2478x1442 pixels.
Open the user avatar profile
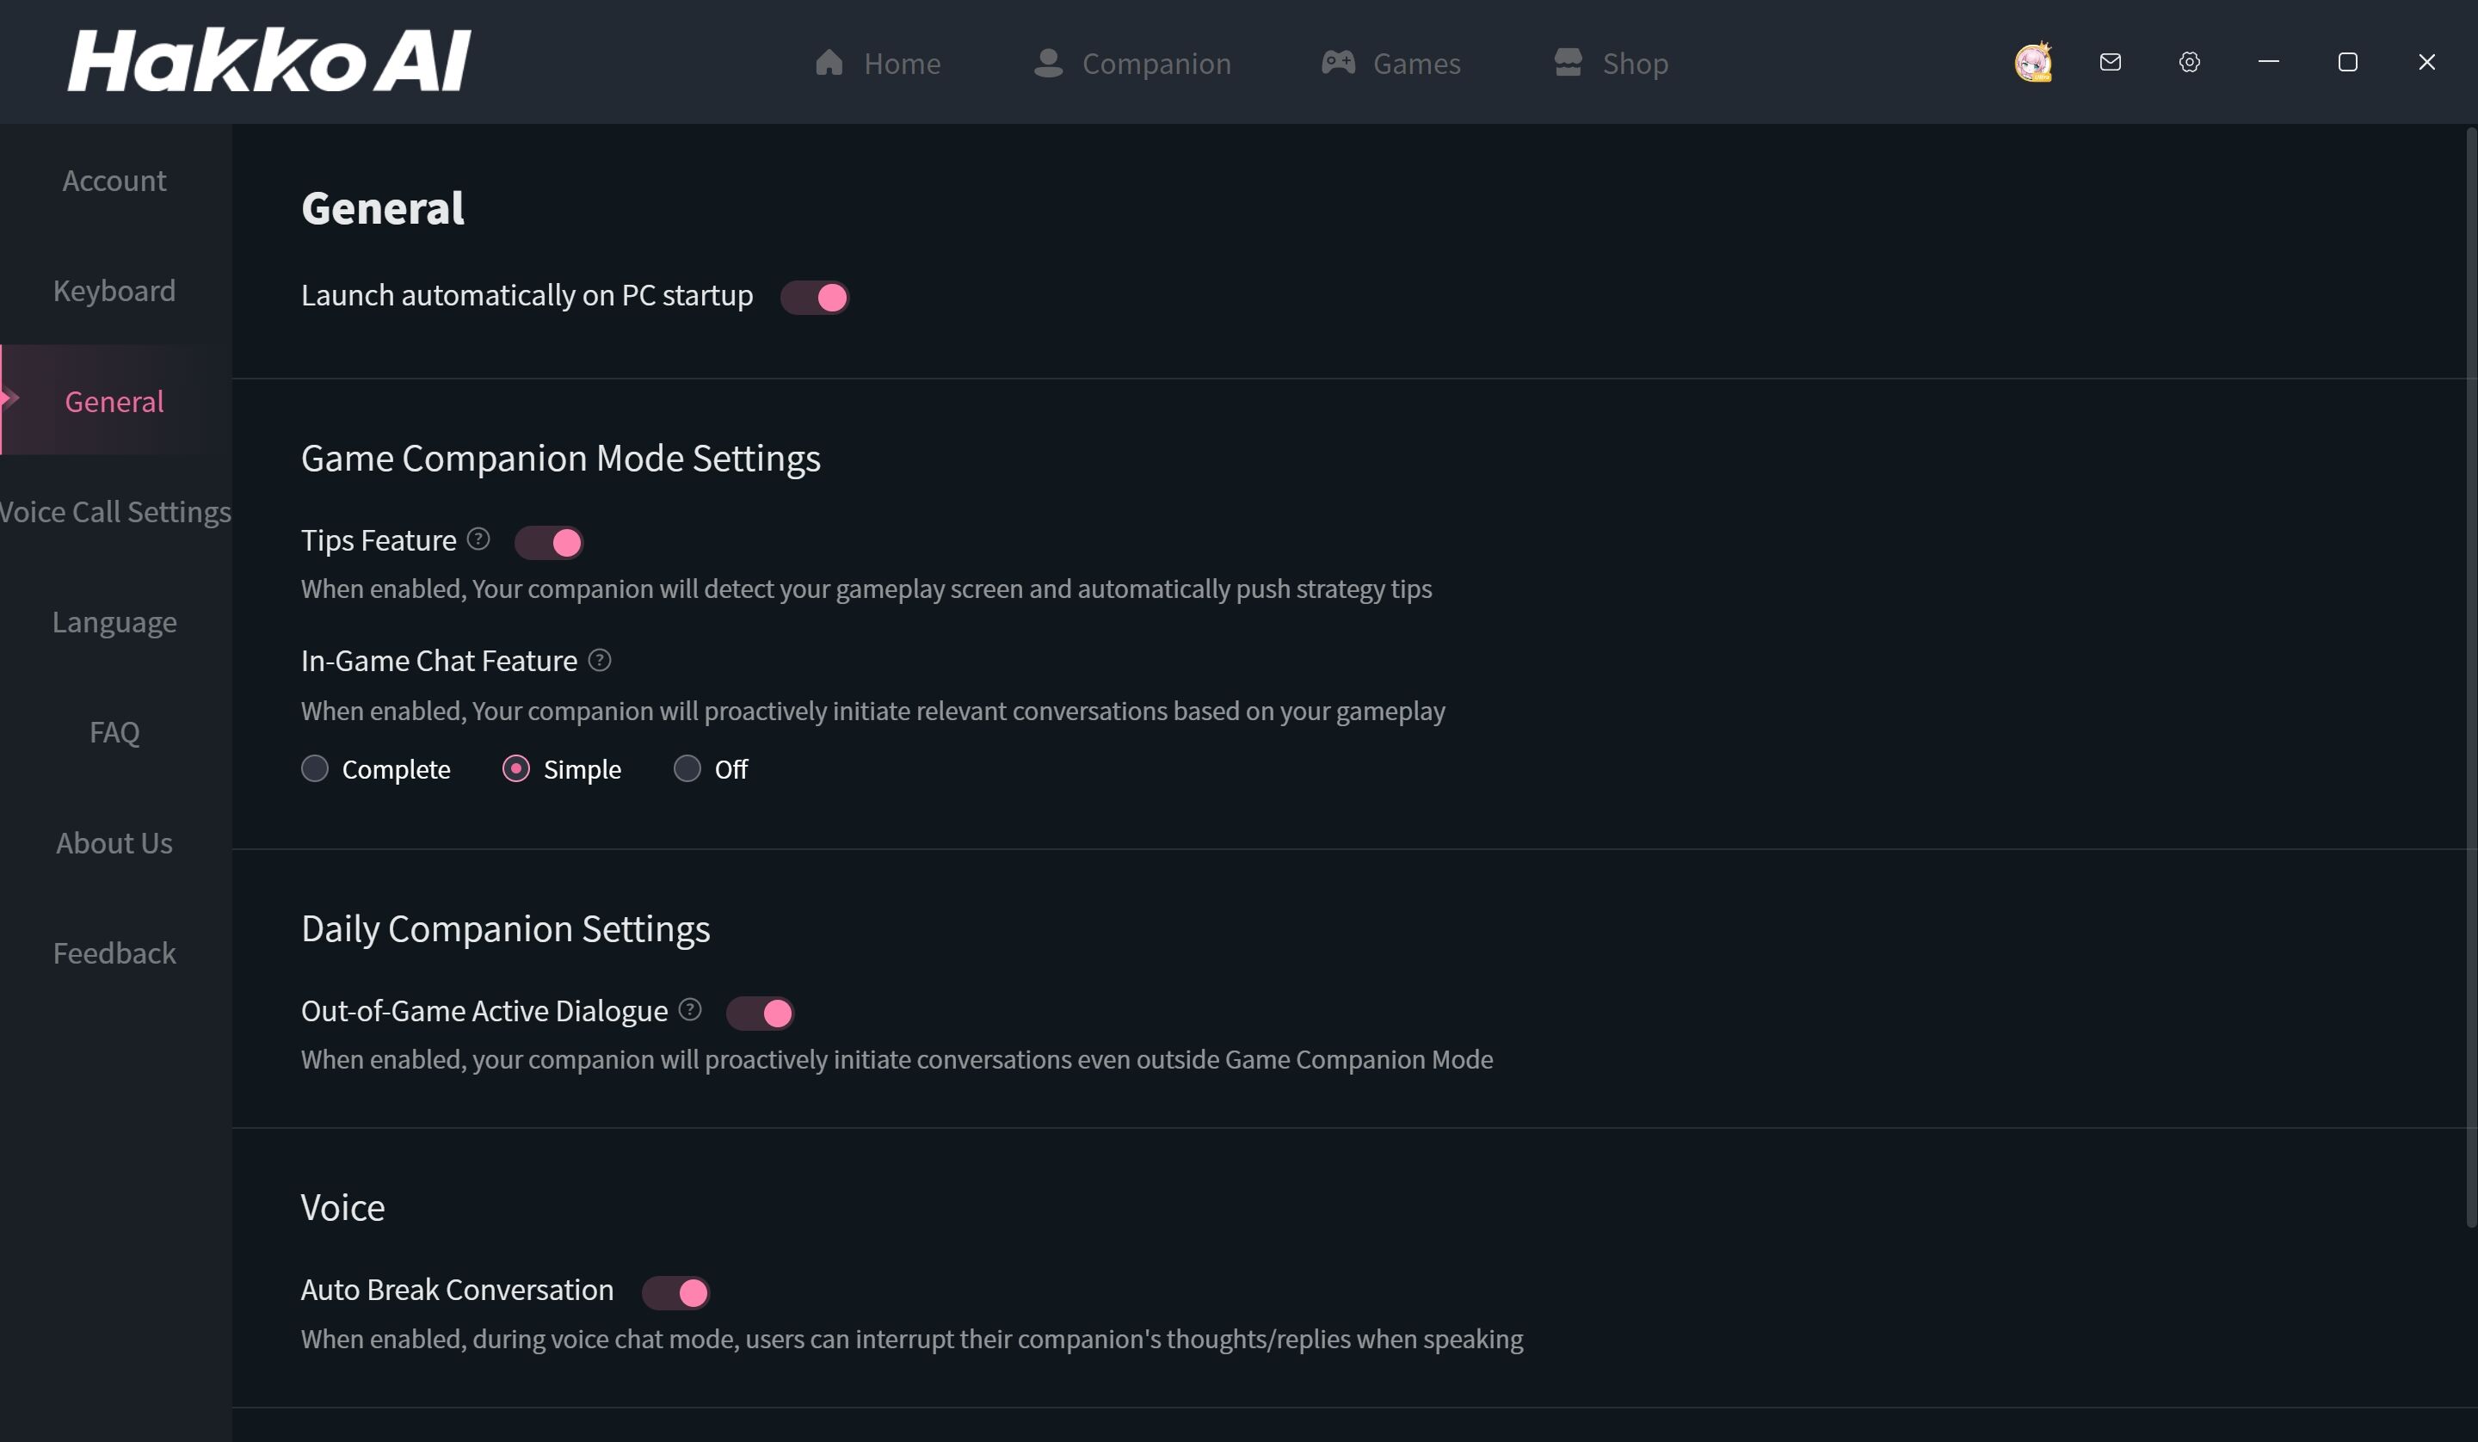click(2032, 62)
